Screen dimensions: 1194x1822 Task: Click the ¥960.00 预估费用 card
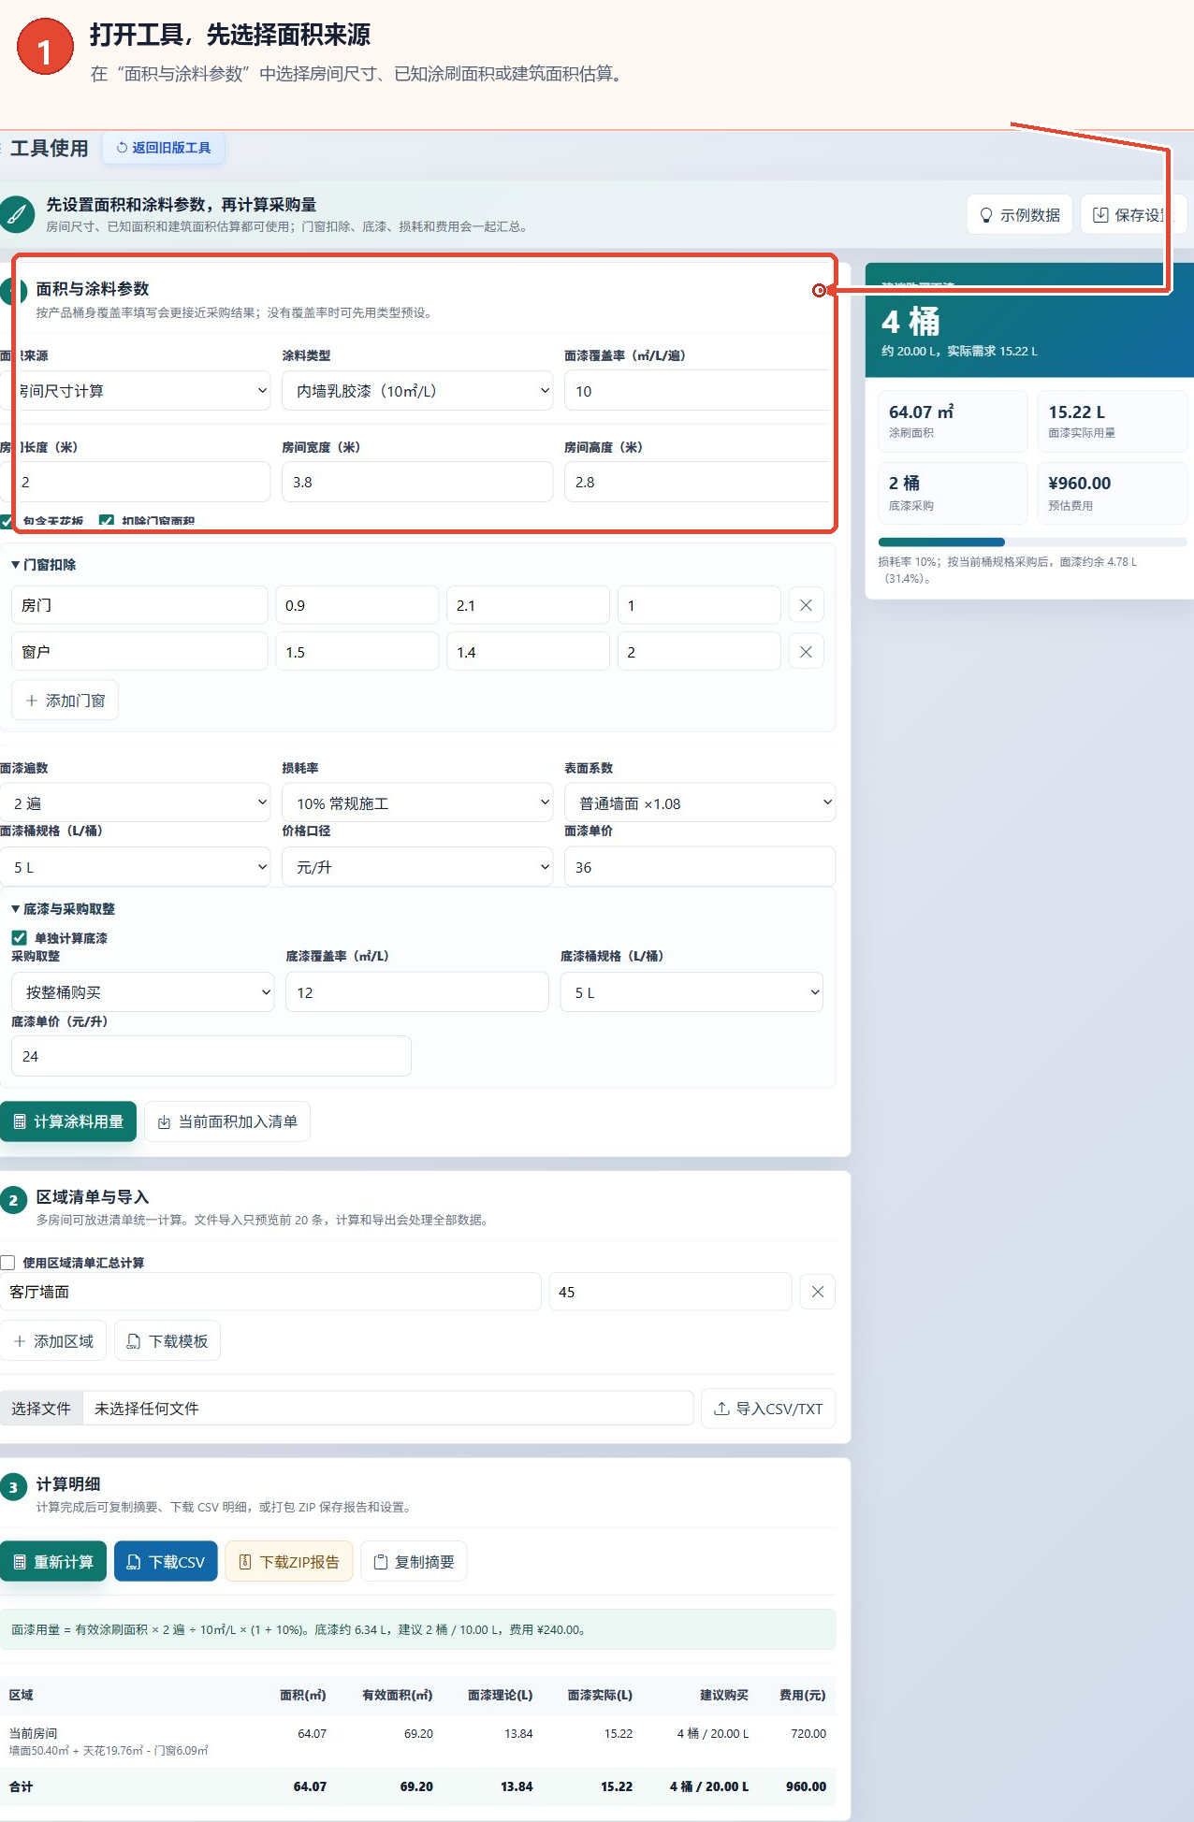(x=1113, y=493)
